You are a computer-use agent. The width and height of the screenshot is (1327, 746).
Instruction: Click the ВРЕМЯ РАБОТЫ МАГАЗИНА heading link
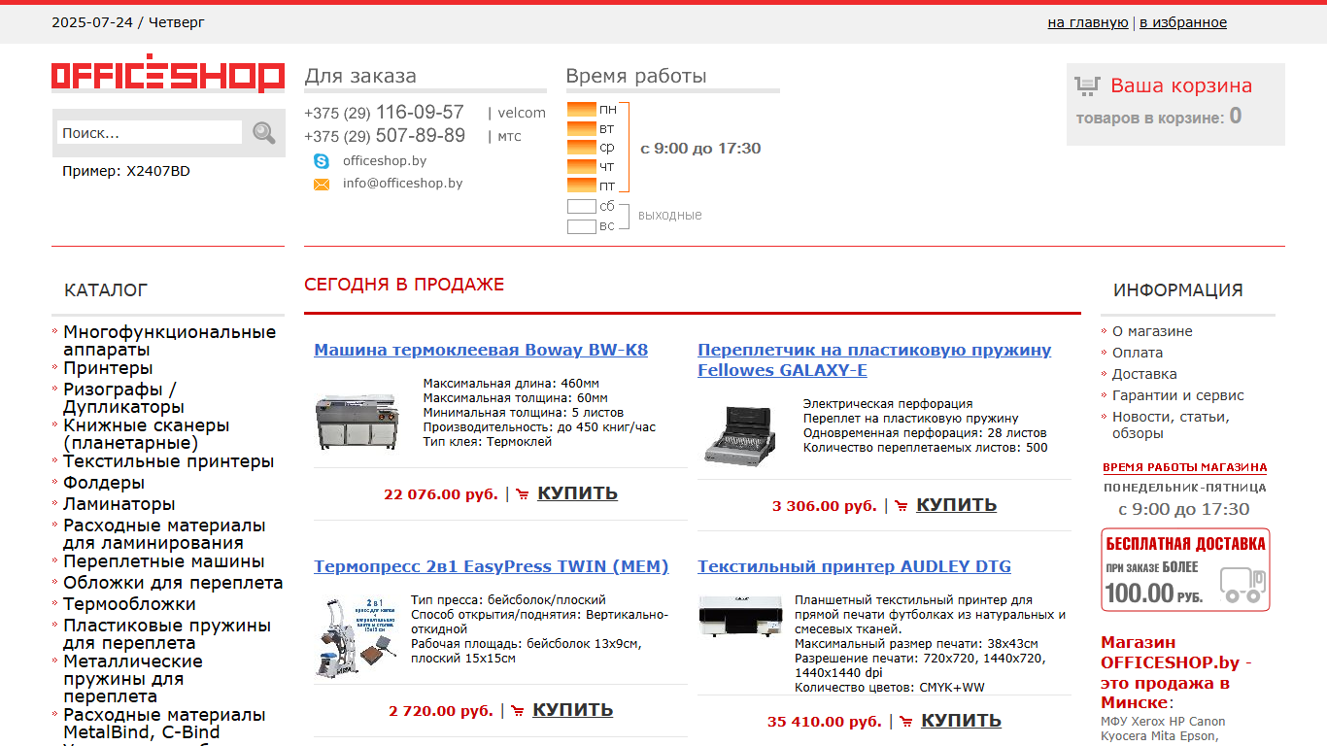tap(1185, 467)
